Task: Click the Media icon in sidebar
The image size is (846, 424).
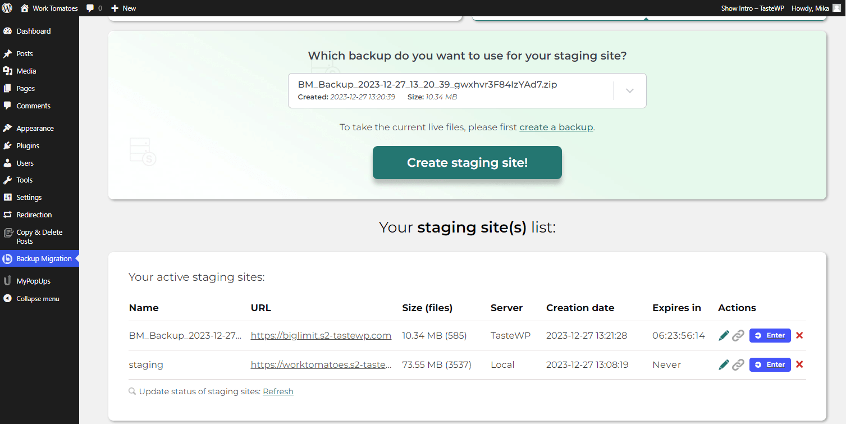Action: (x=7, y=71)
